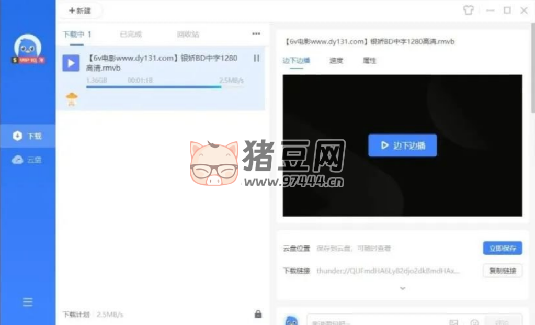Click the user avatar in the sidebar
This screenshot has height=325, width=535.
tap(28, 49)
